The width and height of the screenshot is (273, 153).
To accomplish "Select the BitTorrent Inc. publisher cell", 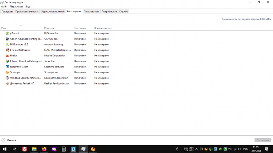I will click(52, 33).
